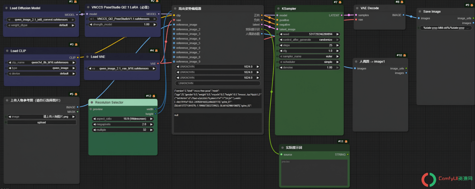Click the decrement arrow on strength_model
This screenshot has width=475, height=189.
pos(91,24)
